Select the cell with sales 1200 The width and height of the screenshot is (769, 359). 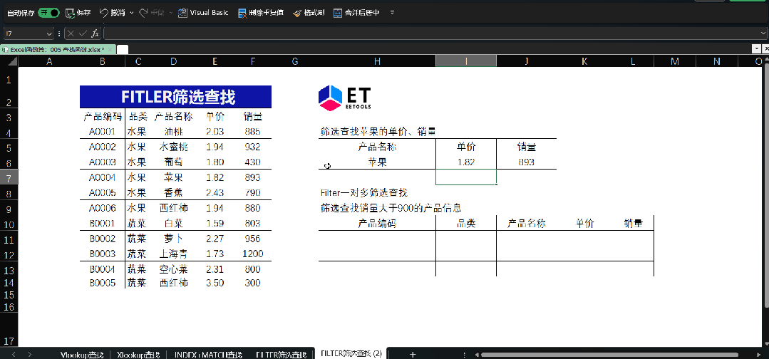[252, 254]
